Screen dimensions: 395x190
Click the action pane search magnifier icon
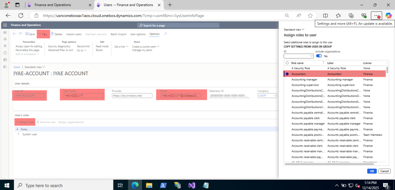(x=165, y=34)
